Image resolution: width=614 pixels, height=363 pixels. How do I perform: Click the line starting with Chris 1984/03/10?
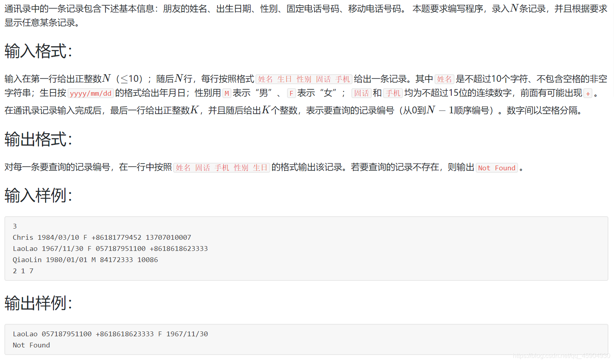point(102,237)
